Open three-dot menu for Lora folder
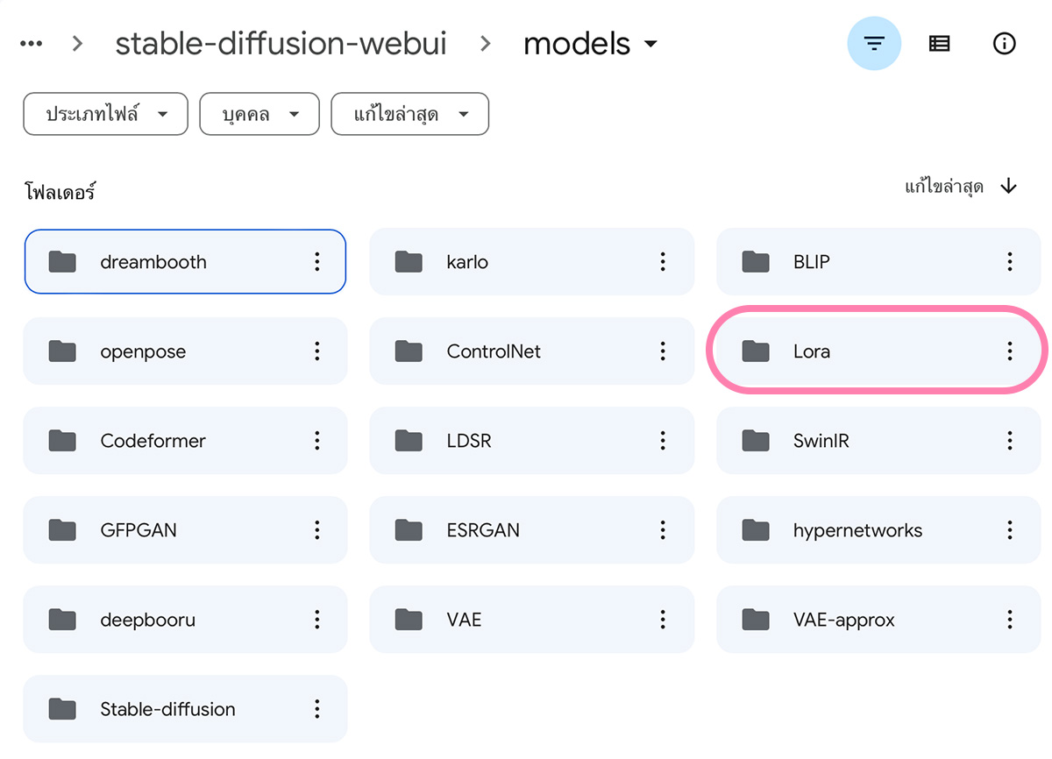 pyautogui.click(x=1010, y=351)
